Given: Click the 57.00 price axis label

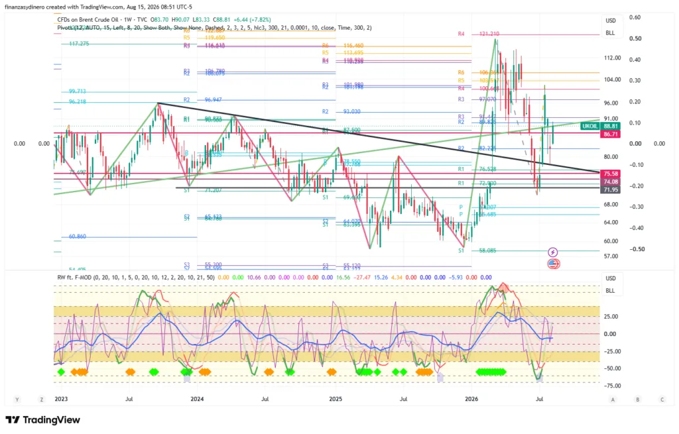Looking at the screenshot, I should 611,256.
